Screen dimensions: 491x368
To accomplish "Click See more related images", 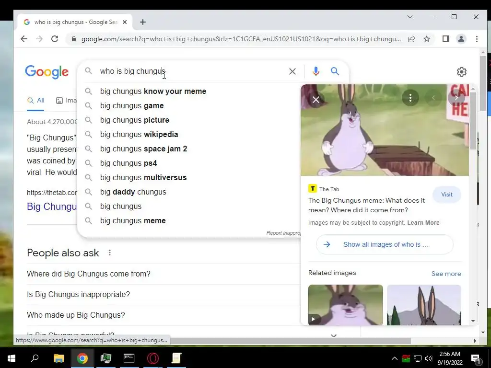I will click(x=446, y=274).
